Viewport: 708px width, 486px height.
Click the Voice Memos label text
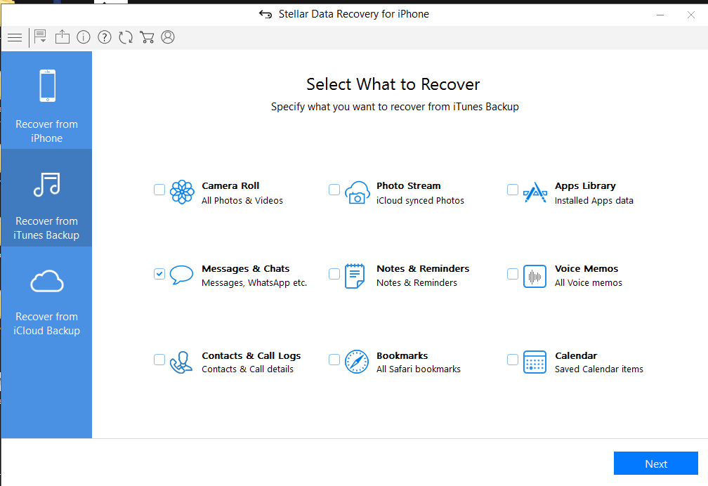586,269
